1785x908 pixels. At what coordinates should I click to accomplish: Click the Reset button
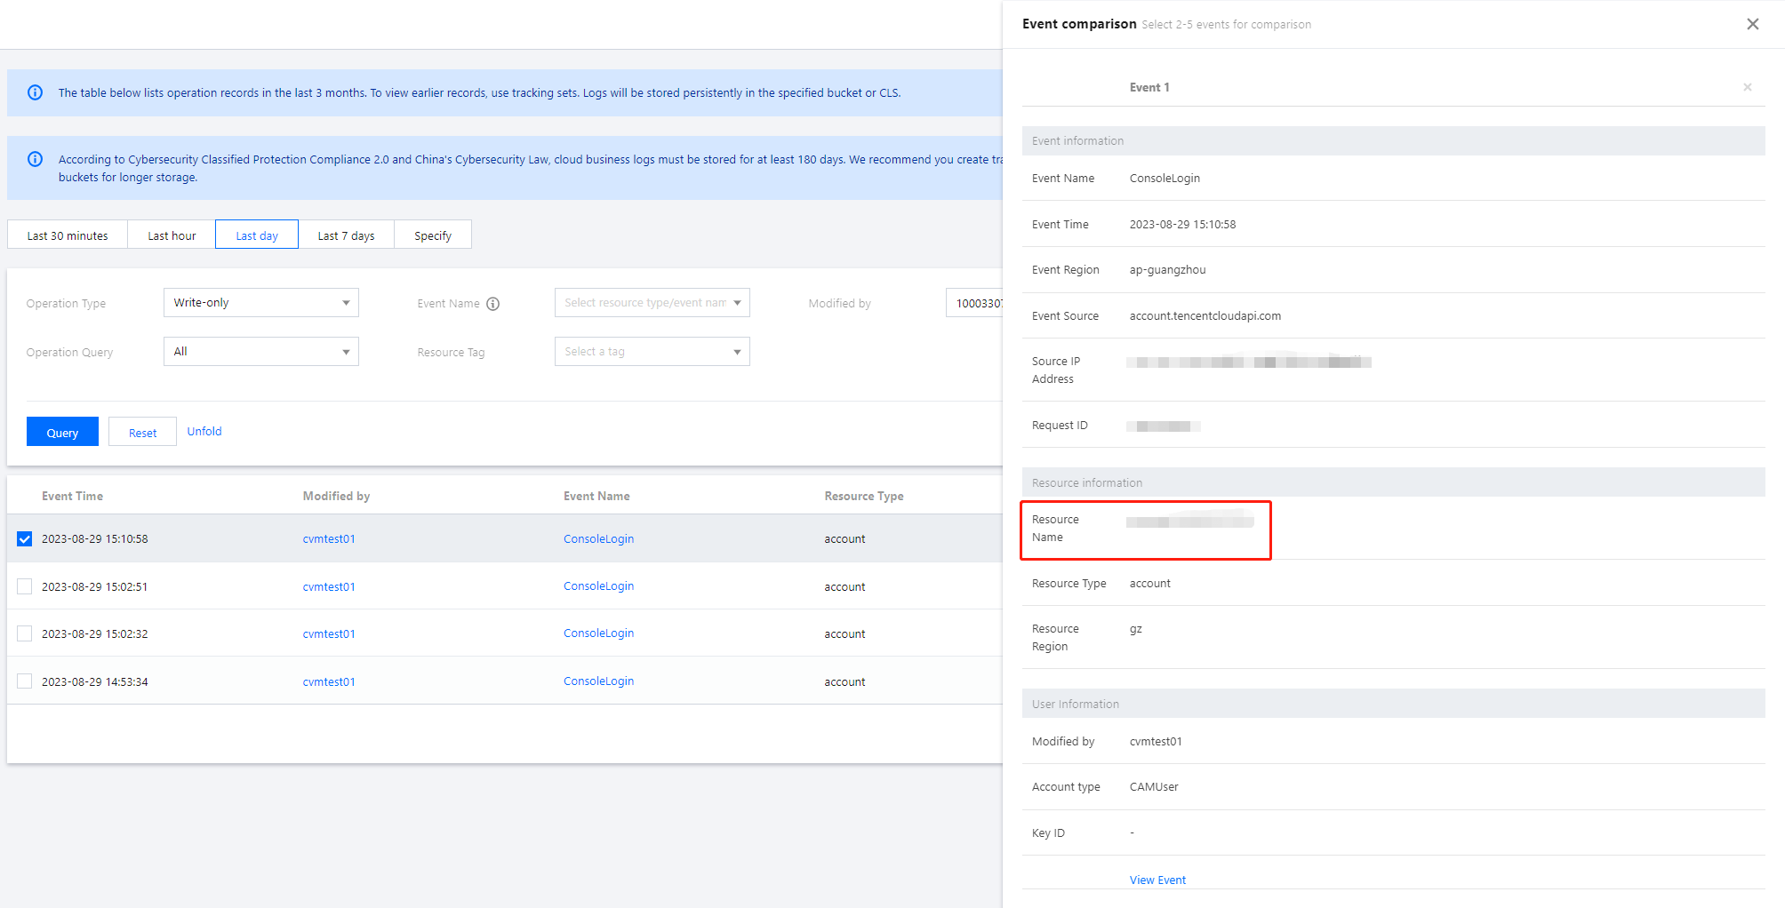(x=142, y=433)
